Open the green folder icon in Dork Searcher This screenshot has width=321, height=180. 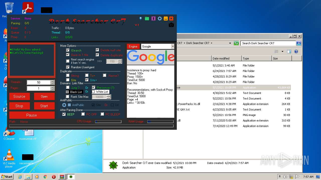147,18
